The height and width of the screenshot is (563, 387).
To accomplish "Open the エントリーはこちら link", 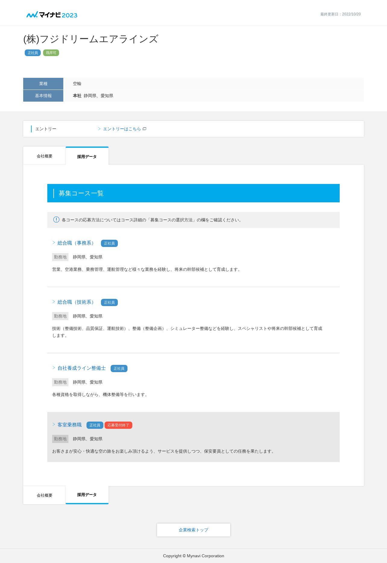I will (x=122, y=129).
